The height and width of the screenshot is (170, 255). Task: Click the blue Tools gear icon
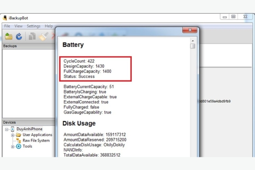[x=19, y=146]
